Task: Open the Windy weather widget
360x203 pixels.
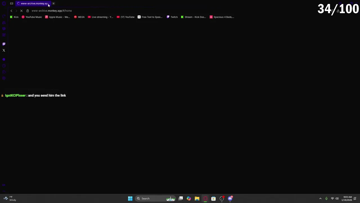Action: click(x=10, y=198)
